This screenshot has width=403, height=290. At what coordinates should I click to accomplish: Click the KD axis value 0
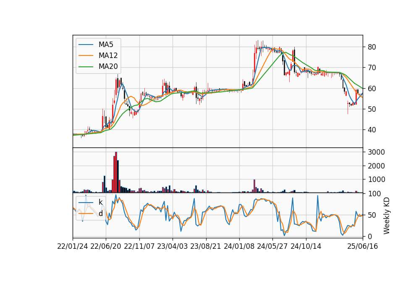coord(370,236)
